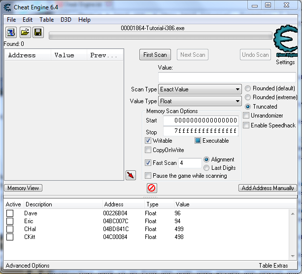Select the Dave description text

click(31, 213)
